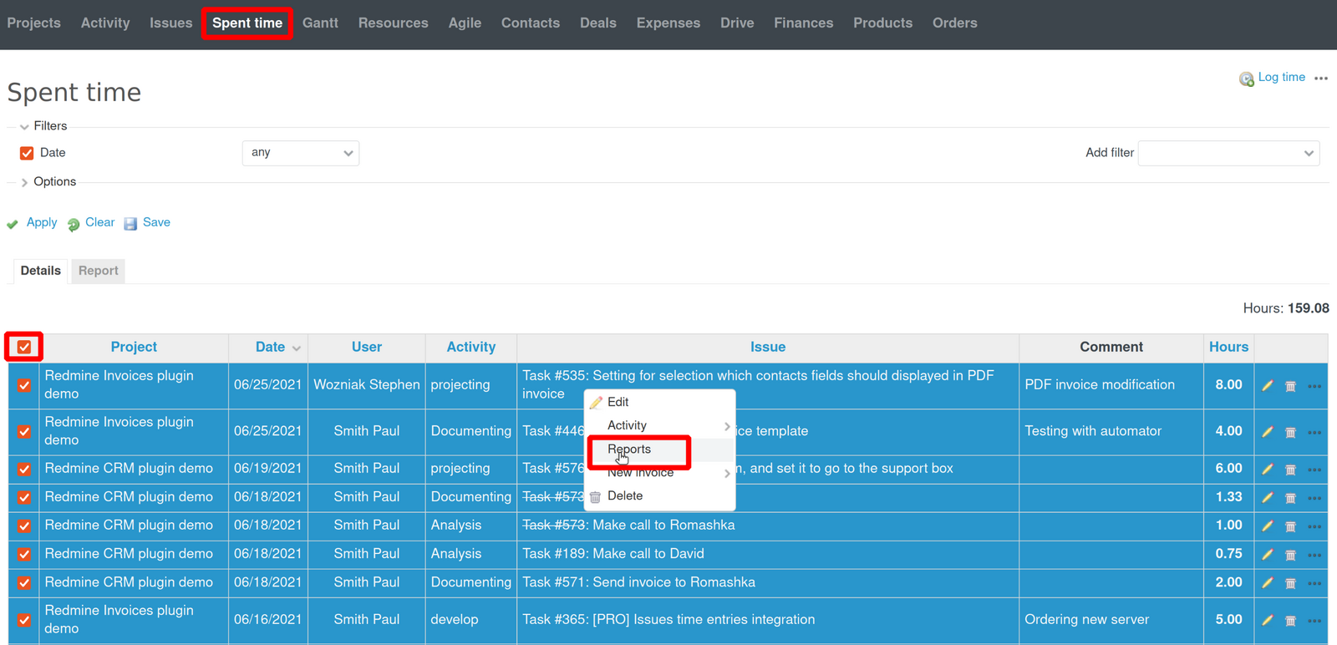1337x645 pixels.
Task: Open the Gantt section in the top navigation
Action: [320, 23]
